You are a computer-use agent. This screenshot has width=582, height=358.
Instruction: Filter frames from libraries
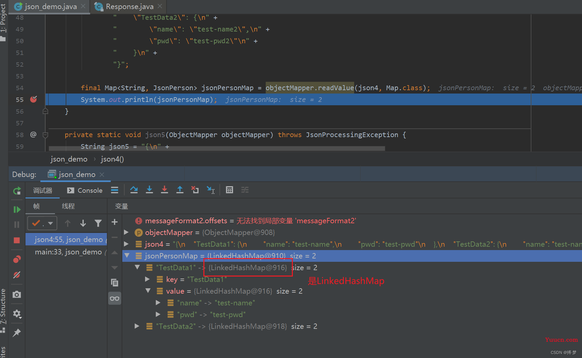[98, 223]
